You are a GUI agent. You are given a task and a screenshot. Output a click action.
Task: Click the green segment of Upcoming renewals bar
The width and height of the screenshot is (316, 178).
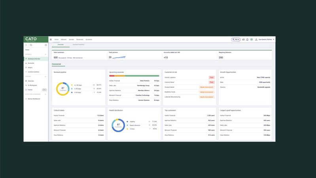pyautogui.click(x=142, y=76)
